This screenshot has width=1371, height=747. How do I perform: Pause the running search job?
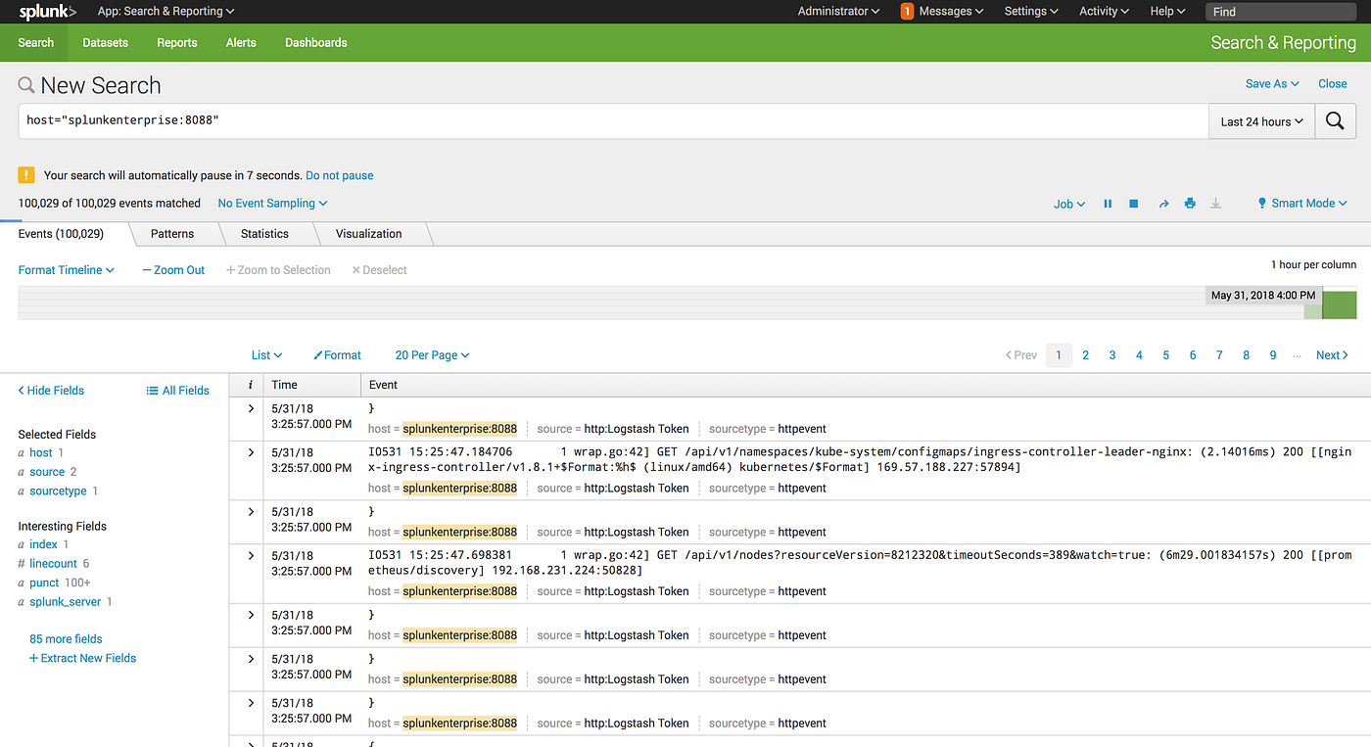[1108, 203]
